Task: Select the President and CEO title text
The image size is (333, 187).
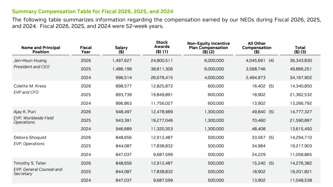Action: tap(31, 67)
